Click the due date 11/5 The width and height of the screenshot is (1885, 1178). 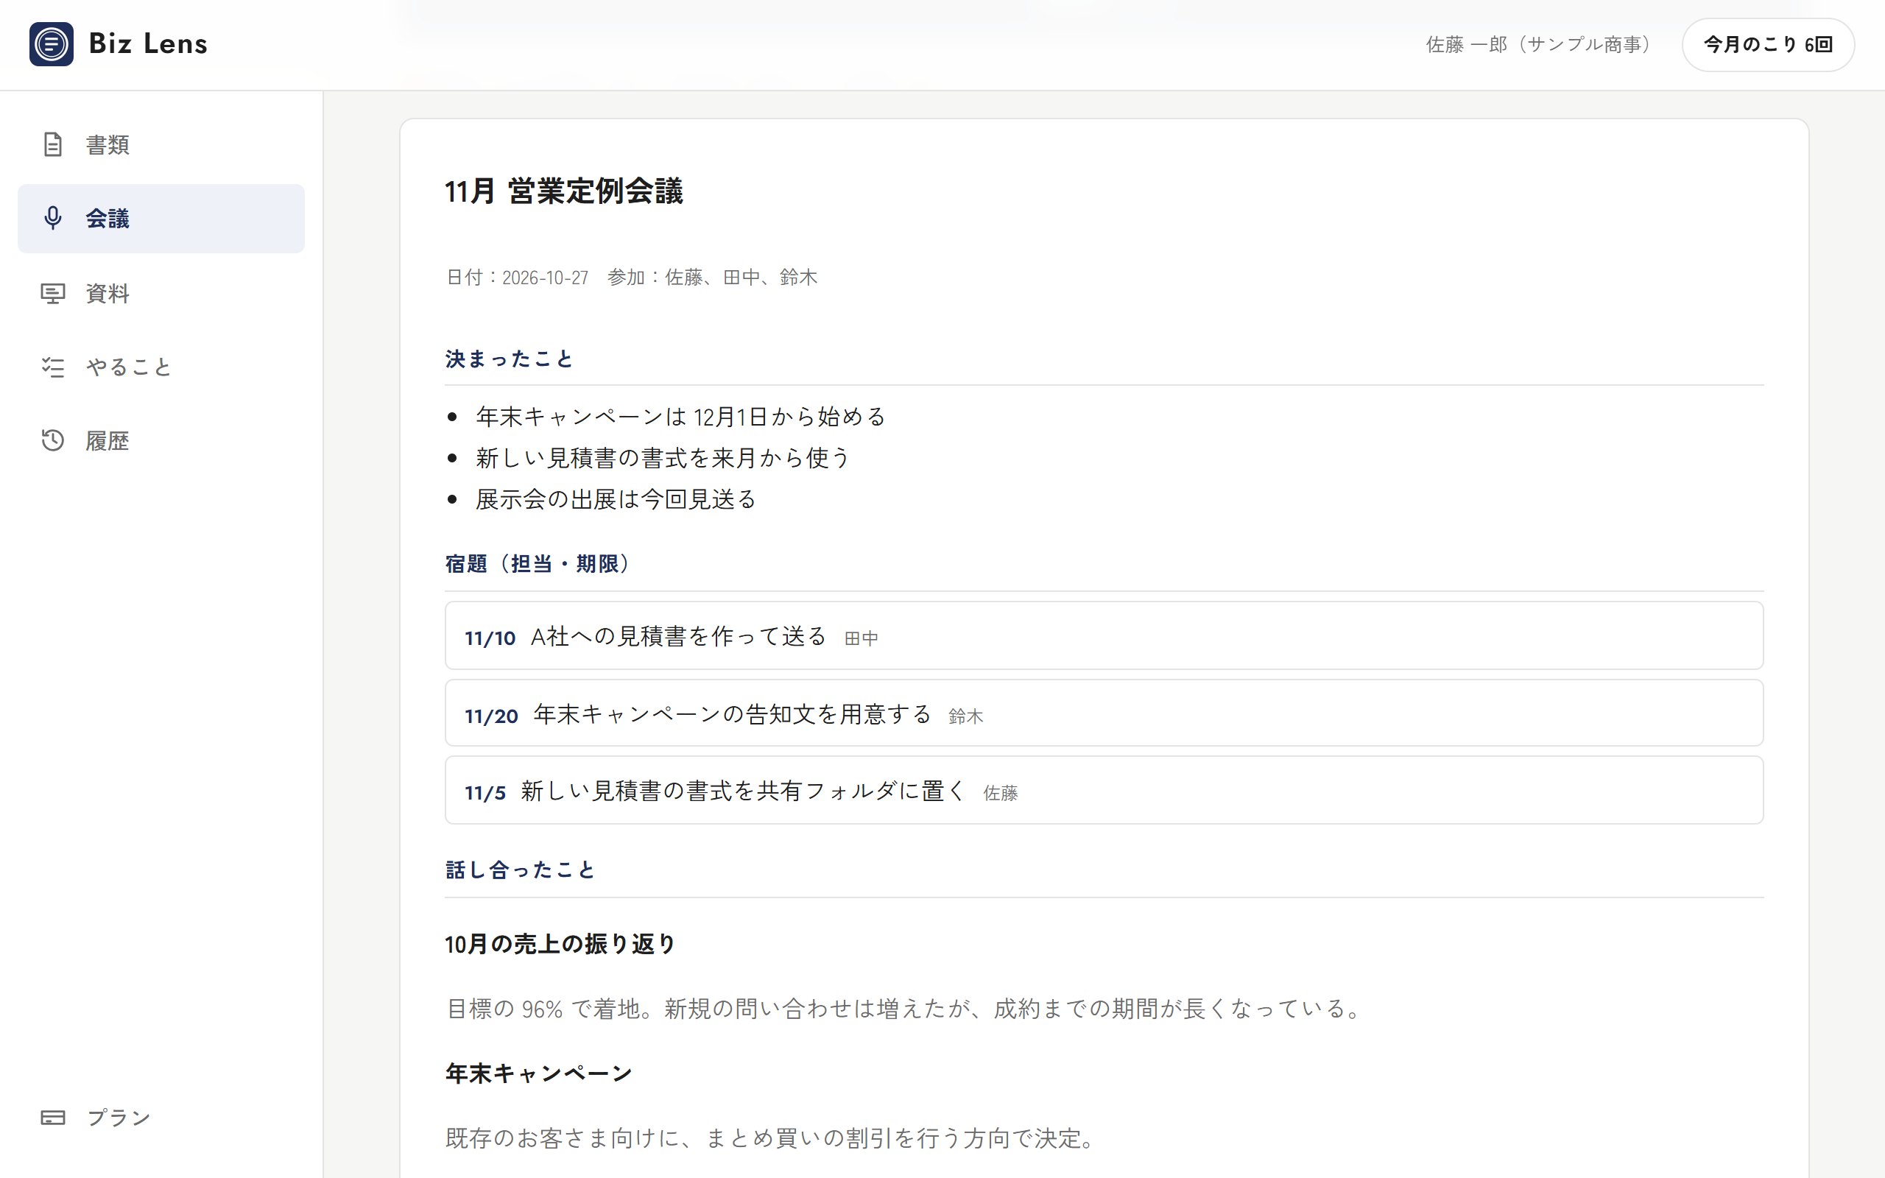tap(485, 793)
